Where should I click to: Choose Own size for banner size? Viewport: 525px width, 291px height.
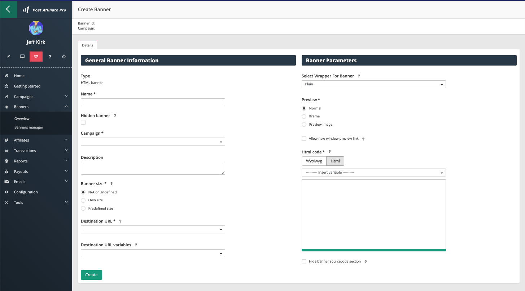83,200
